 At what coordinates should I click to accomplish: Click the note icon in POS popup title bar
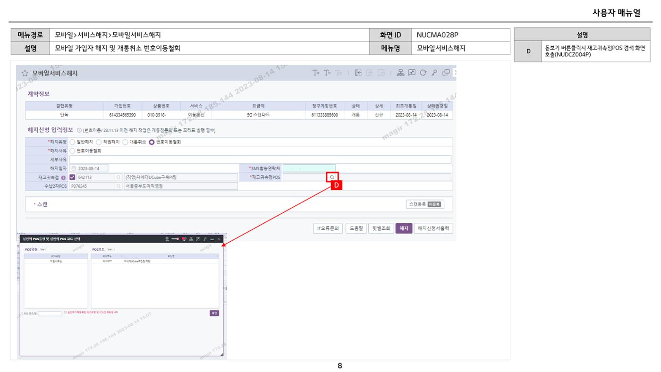198,239
